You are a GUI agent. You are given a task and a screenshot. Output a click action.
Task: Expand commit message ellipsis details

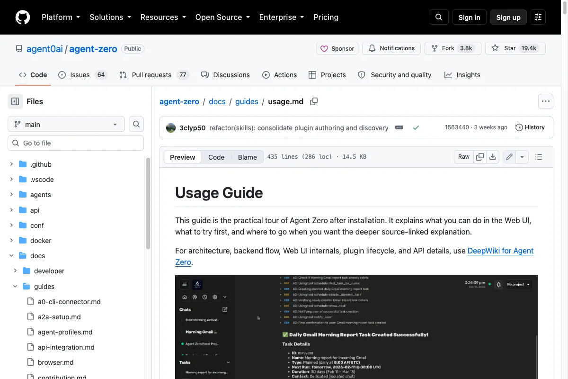point(399,127)
